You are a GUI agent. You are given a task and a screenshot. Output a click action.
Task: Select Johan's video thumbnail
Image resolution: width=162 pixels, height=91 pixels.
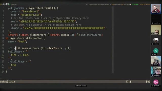pos(156,72)
